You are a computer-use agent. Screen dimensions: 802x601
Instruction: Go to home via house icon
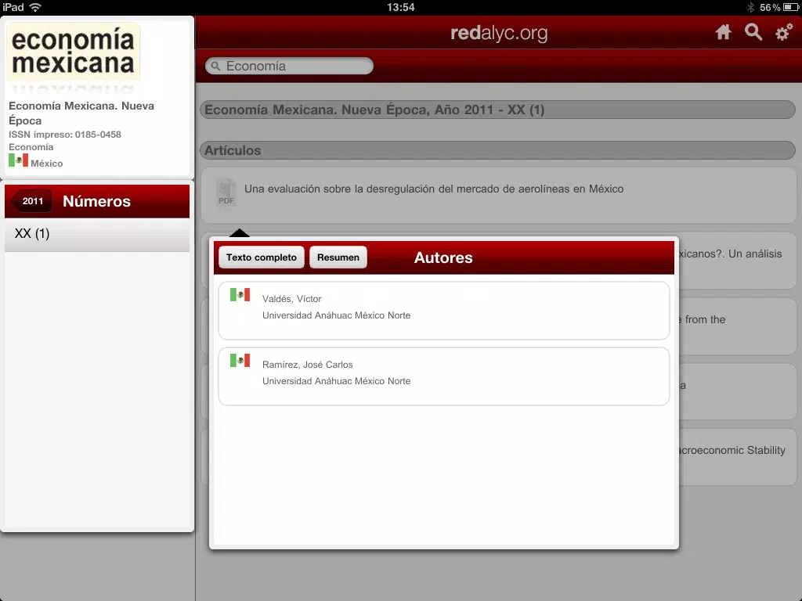723,33
